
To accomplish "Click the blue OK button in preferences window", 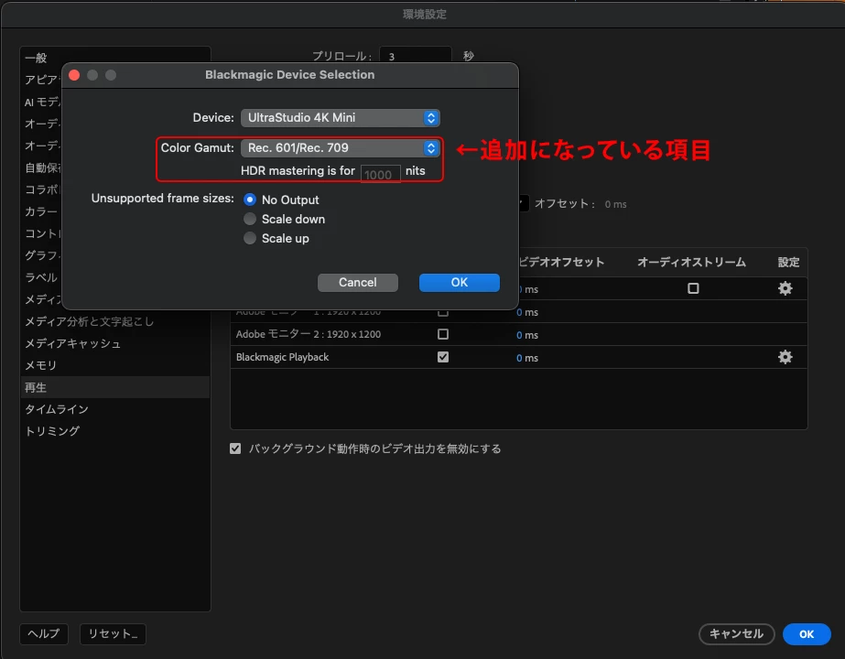I will click(x=807, y=633).
